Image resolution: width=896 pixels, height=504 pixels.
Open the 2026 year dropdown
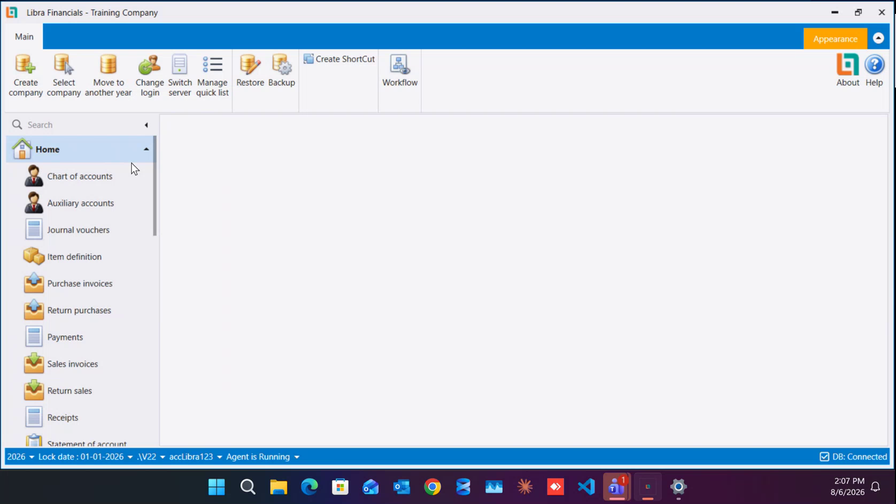[21, 457]
